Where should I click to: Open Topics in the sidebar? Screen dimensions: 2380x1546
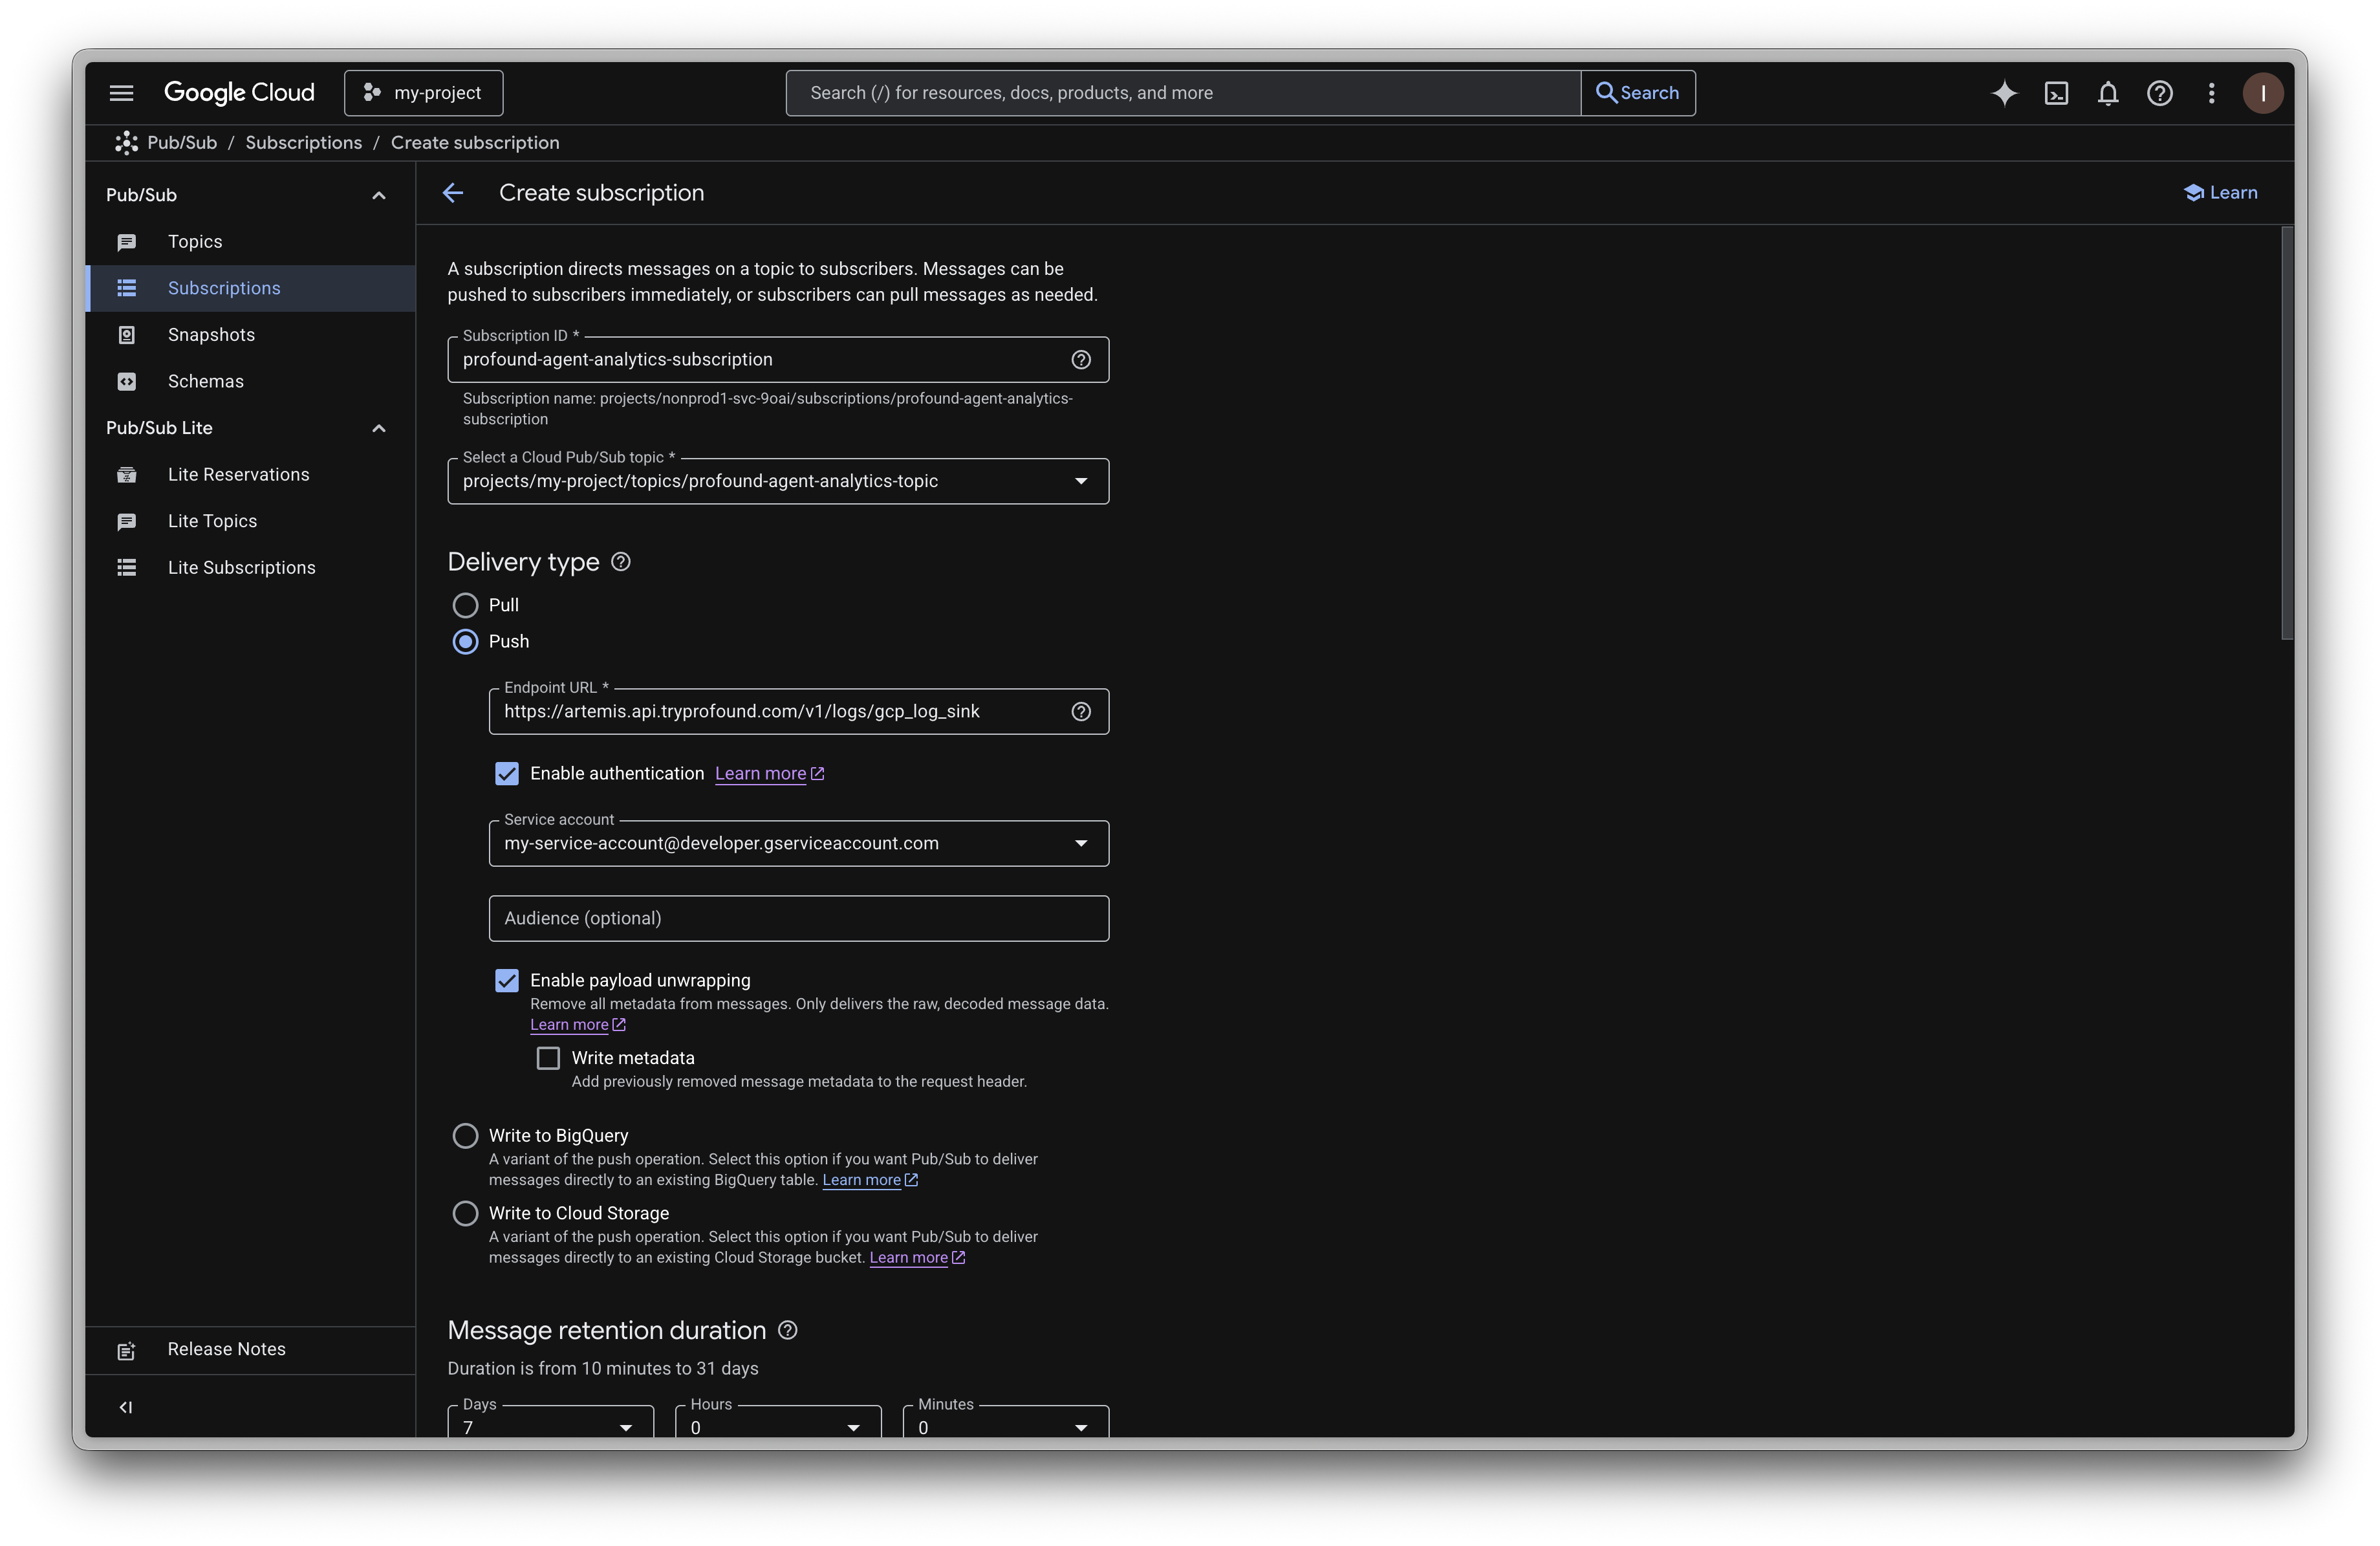pyautogui.click(x=195, y=242)
